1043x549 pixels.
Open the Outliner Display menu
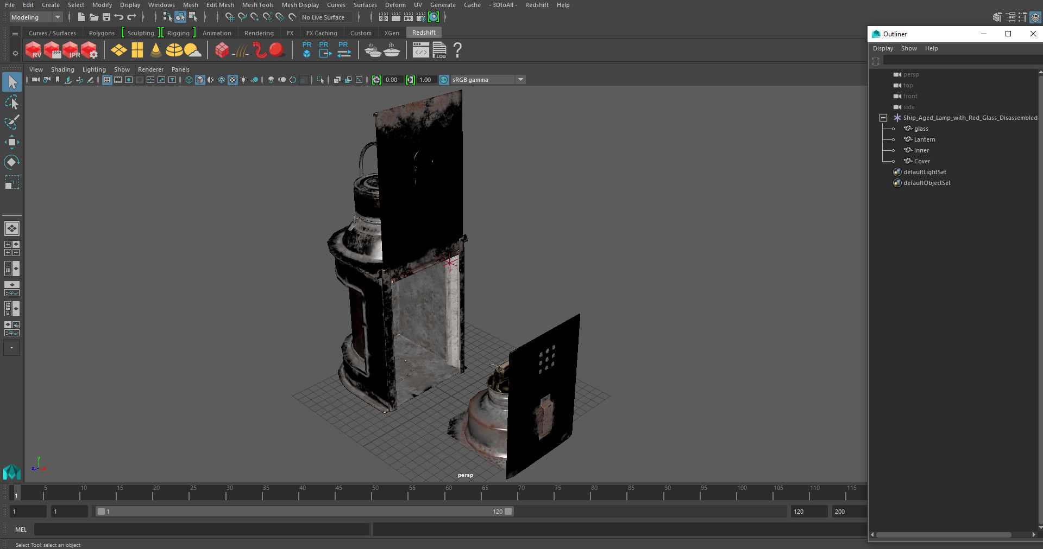[x=883, y=48]
